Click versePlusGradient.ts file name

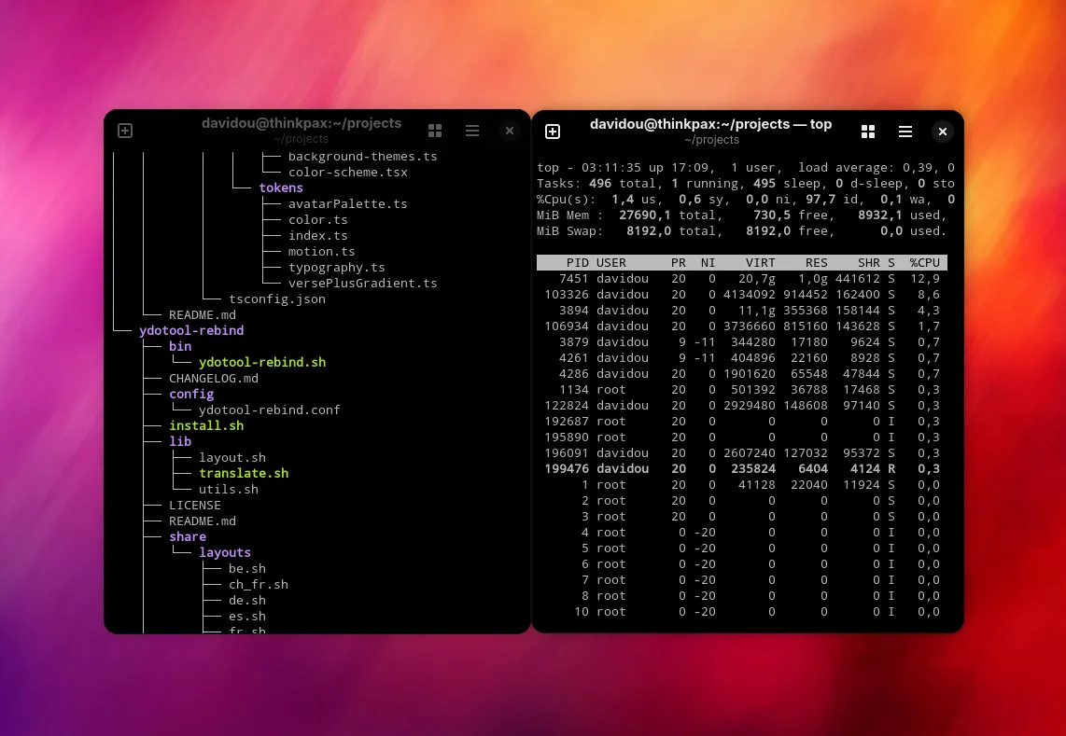click(x=362, y=283)
